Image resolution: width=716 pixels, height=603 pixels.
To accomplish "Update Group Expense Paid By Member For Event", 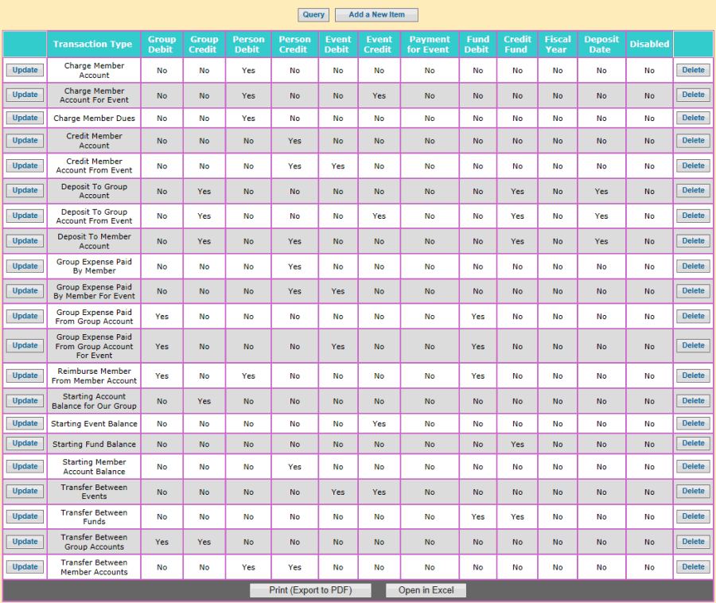I will tap(25, 291).
